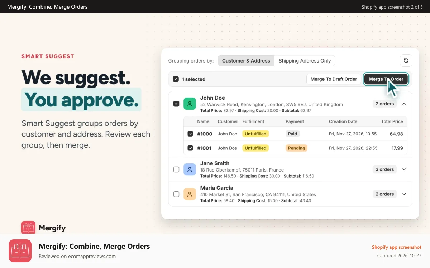Click the Fulfillment column header
This screenshot has width=430, height=268.
click(253, 121)
